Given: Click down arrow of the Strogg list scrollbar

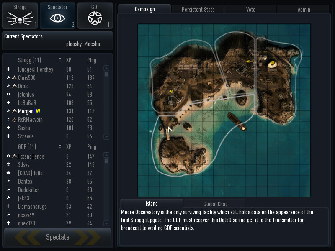Looking at the screenshot, I should pyautogui.click(x=106, y=137).
